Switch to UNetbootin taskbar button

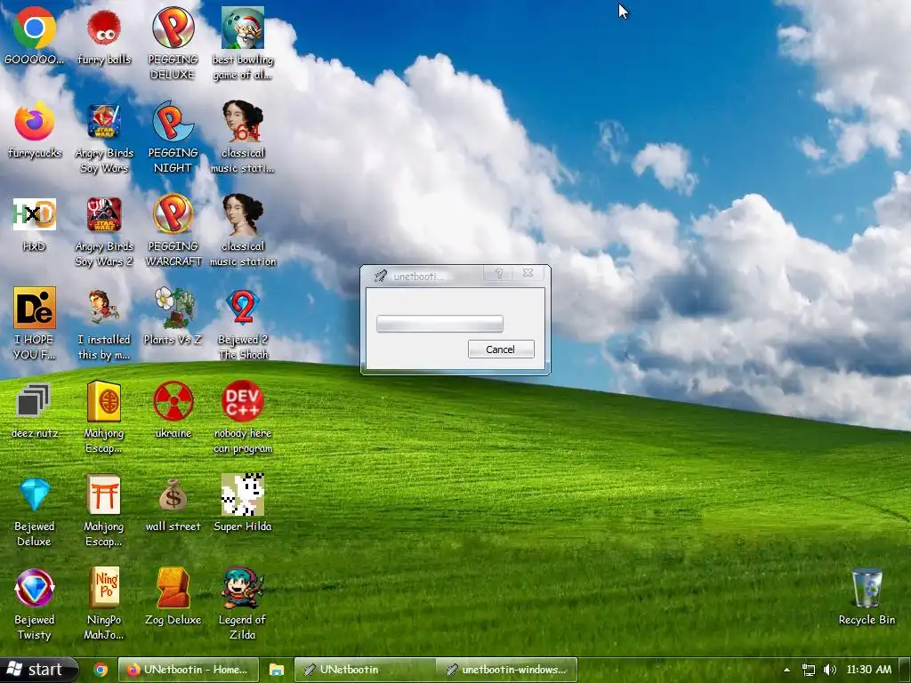click(365, 670)
